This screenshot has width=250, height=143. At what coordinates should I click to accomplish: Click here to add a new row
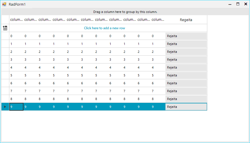tap(104, 28)
